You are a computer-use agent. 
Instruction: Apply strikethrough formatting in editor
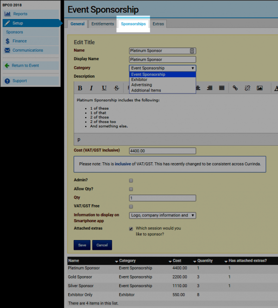pyautogui.click(x=116, y=88)
